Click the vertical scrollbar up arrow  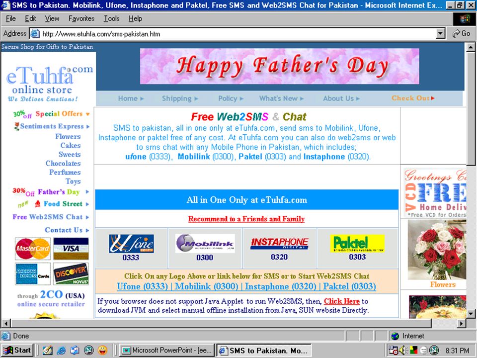tap(471, 47)
